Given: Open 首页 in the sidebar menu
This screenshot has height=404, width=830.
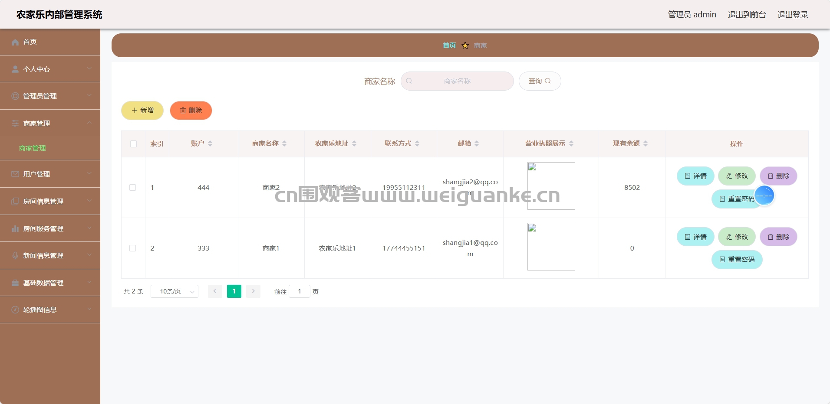Looking at the screenshot, I should (50, 42).
